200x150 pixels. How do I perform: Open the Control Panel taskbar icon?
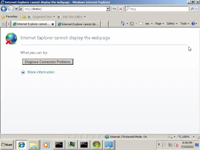tap(109, 145)
